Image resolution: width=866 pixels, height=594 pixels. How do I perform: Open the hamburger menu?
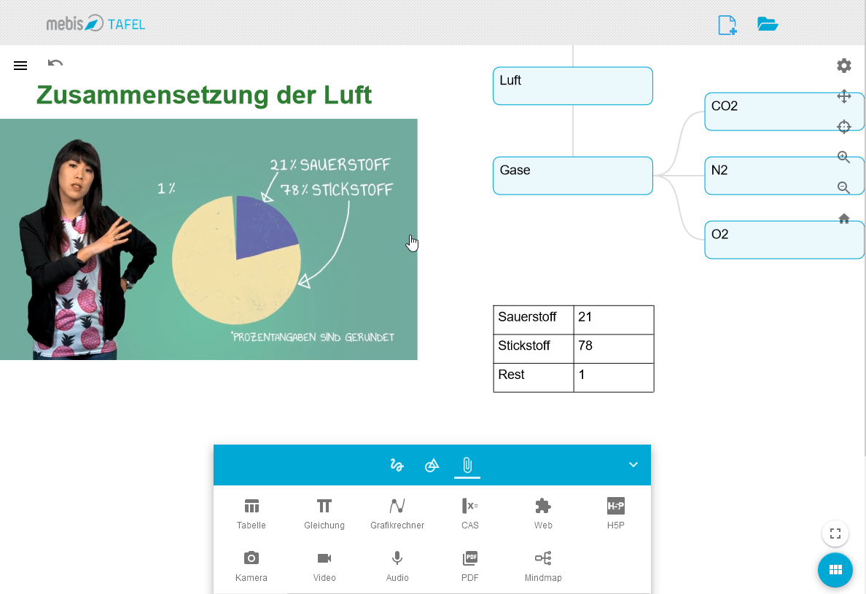(20, 66)
